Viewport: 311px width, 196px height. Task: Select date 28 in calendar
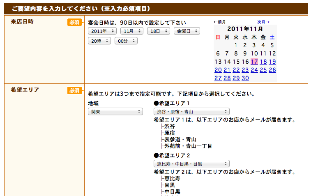pyautogui.click(x=227, y=78)
